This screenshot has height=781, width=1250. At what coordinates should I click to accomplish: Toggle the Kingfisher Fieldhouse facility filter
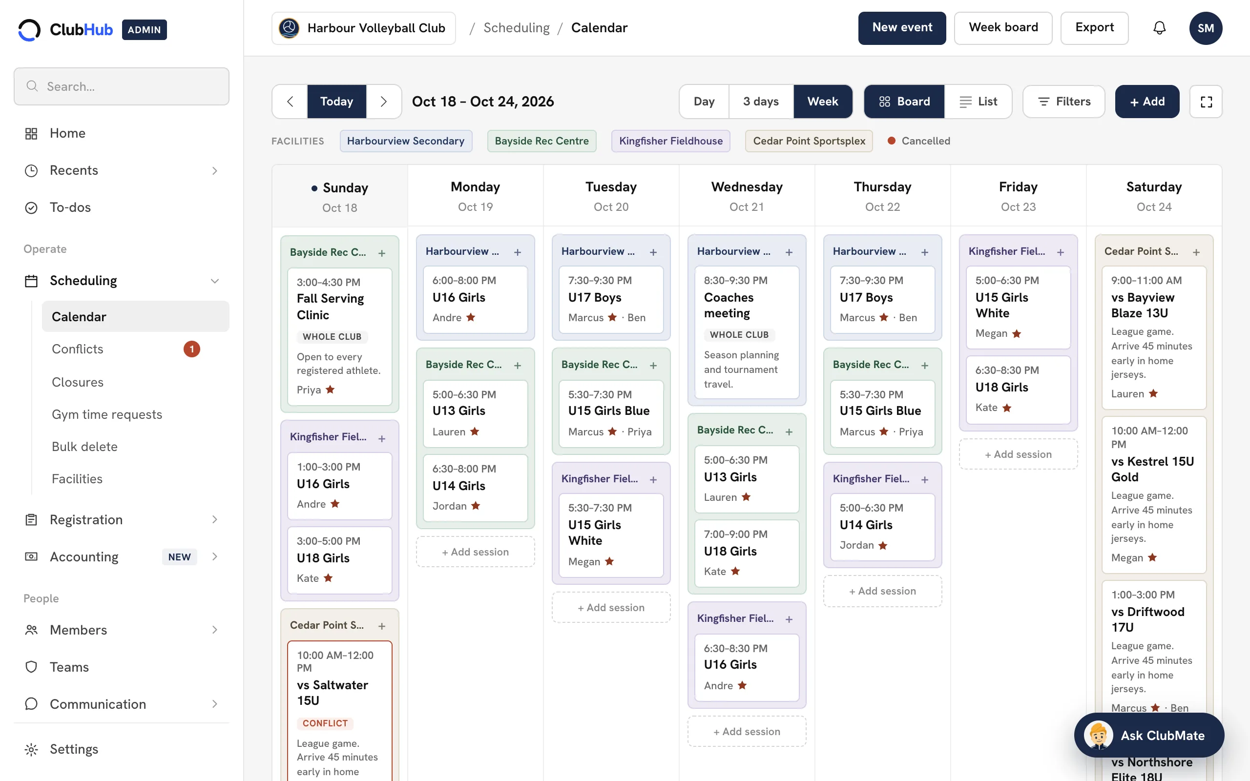[670, 141]
